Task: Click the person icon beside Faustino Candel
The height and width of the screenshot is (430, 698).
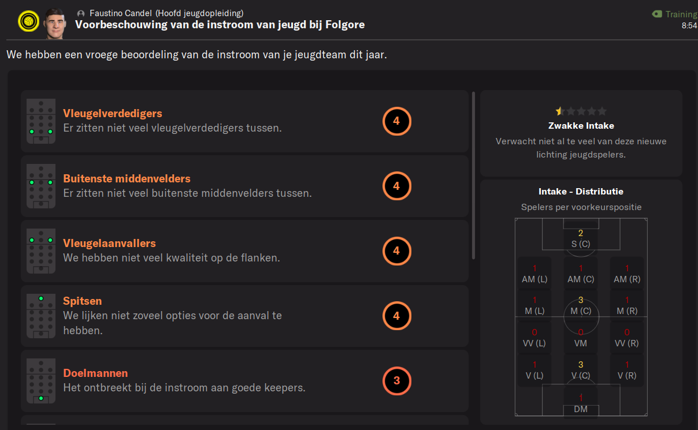Action: [x=81, y=13]
